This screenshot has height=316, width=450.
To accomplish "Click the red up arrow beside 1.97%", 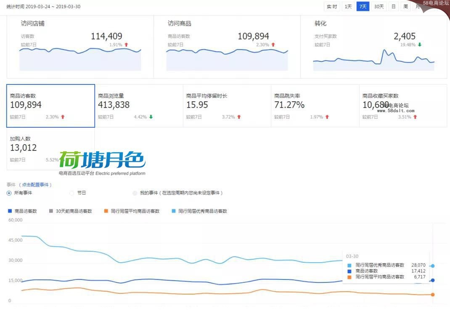I will coord(327,117).
